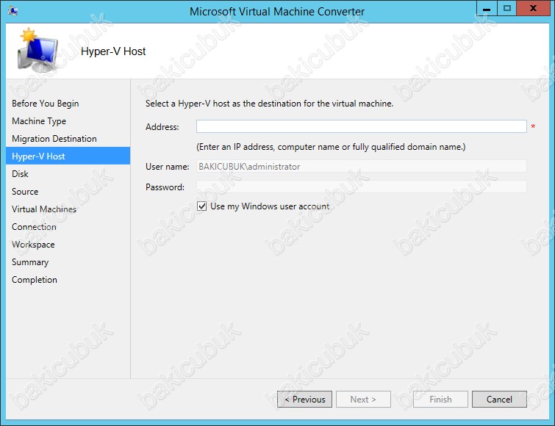Click the title bar application icon
Screen dimensions: 555x426
click(12, 11)
